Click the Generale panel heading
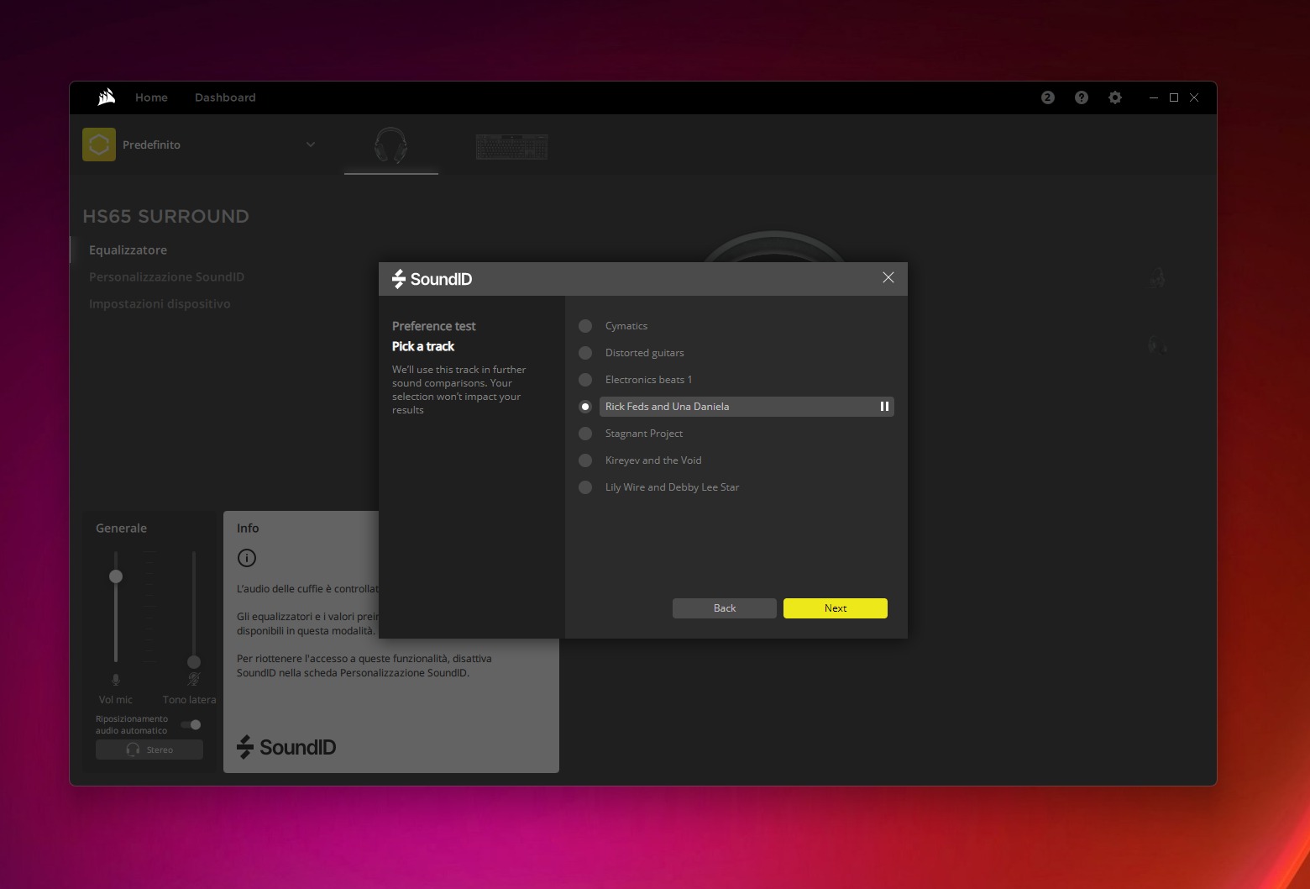Screen dimensions: 1310x889 (121, 529)
